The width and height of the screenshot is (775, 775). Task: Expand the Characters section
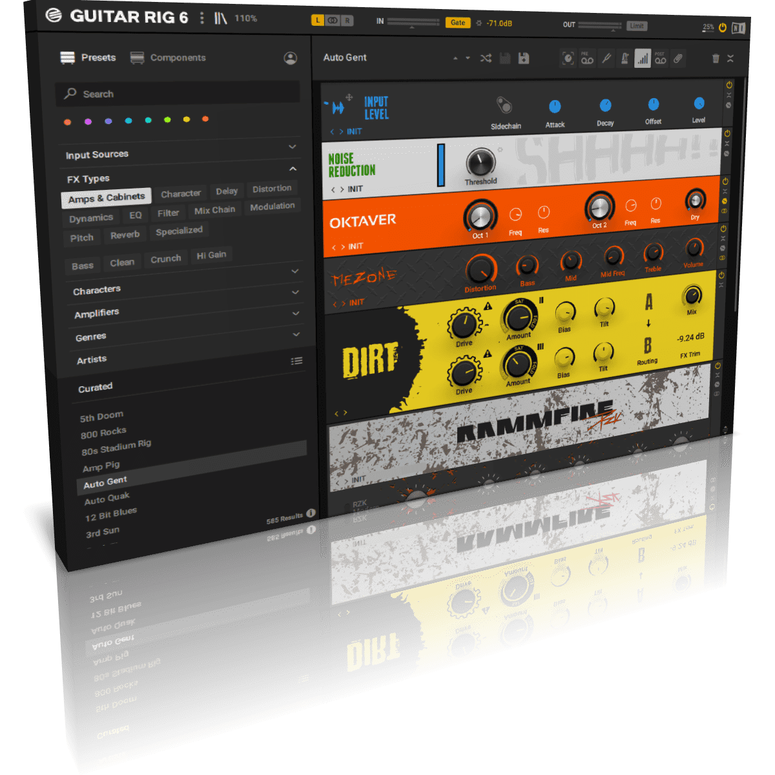pyautogui.click(x=295, y=271)
